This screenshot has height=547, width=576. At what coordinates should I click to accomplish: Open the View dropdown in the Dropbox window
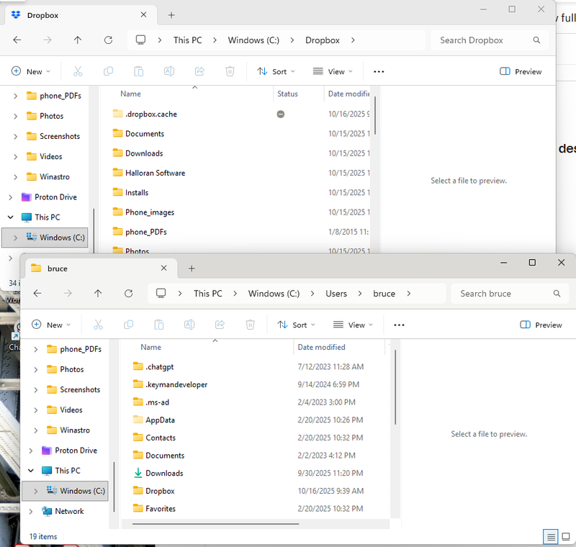(x=333, y=71)
